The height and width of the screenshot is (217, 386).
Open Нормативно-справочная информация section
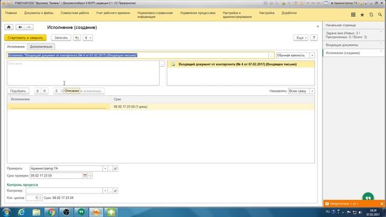click(155, 14)
